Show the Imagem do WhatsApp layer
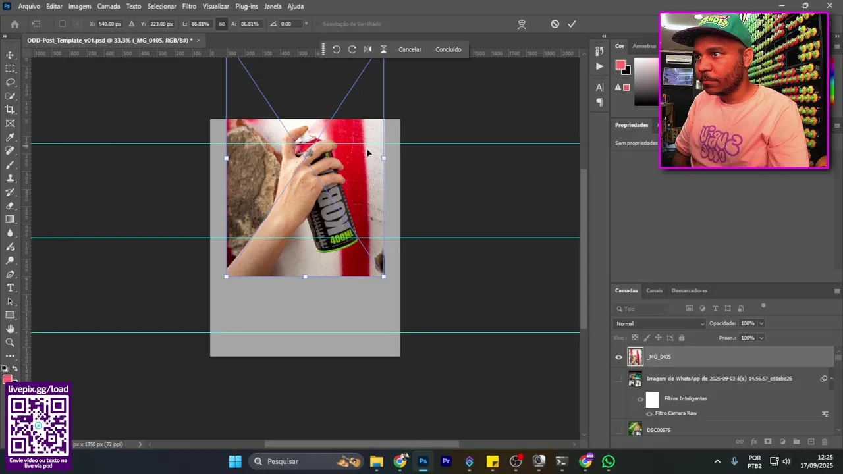The width and height of the screenshot is (843, 474). click(x=618, y=379)
